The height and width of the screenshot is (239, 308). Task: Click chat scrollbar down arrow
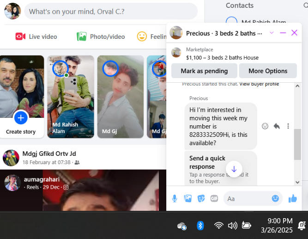[297, 182]
